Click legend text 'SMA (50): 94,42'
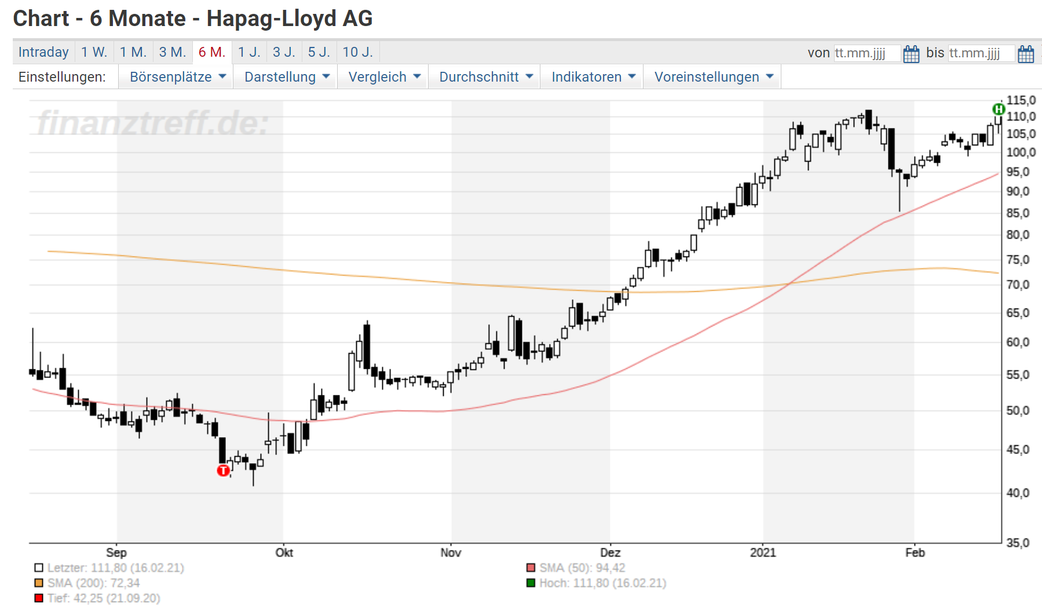The width and height of the screenshot is (1042, 605). pyautogui.click(x=583, y=568)
